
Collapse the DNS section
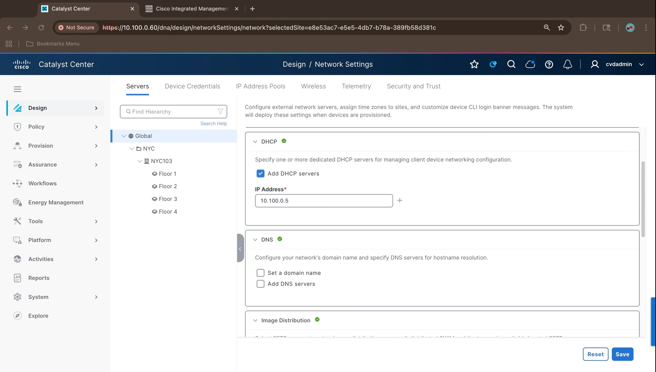tap(255, 240)
